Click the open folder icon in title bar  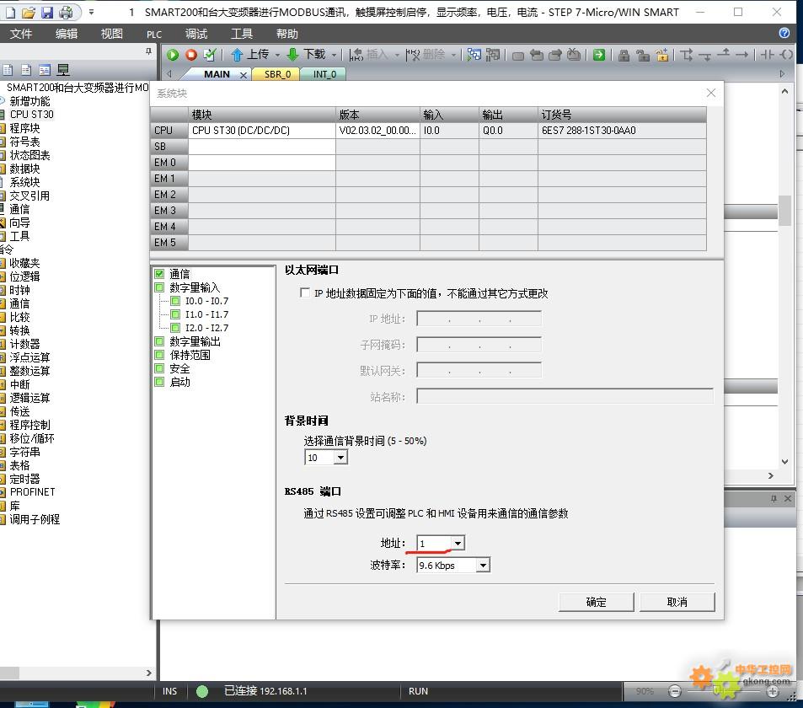[x=29, y=13]
